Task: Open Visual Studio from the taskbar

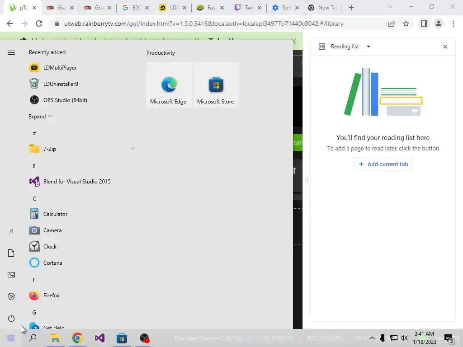Action: click(99, 338)
